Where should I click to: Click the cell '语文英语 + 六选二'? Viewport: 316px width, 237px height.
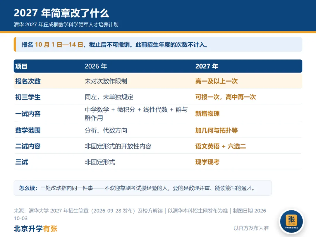[221, 146]
